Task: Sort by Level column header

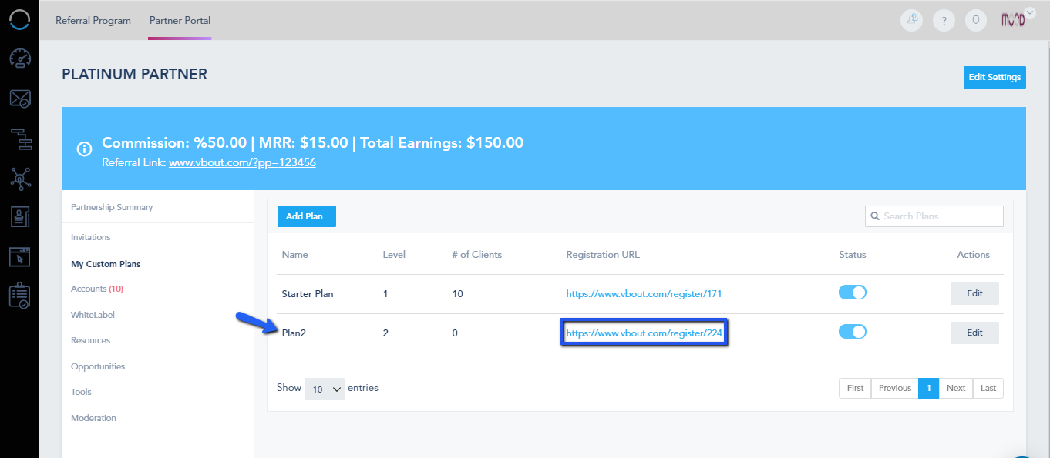Action: tap(394, 255)
